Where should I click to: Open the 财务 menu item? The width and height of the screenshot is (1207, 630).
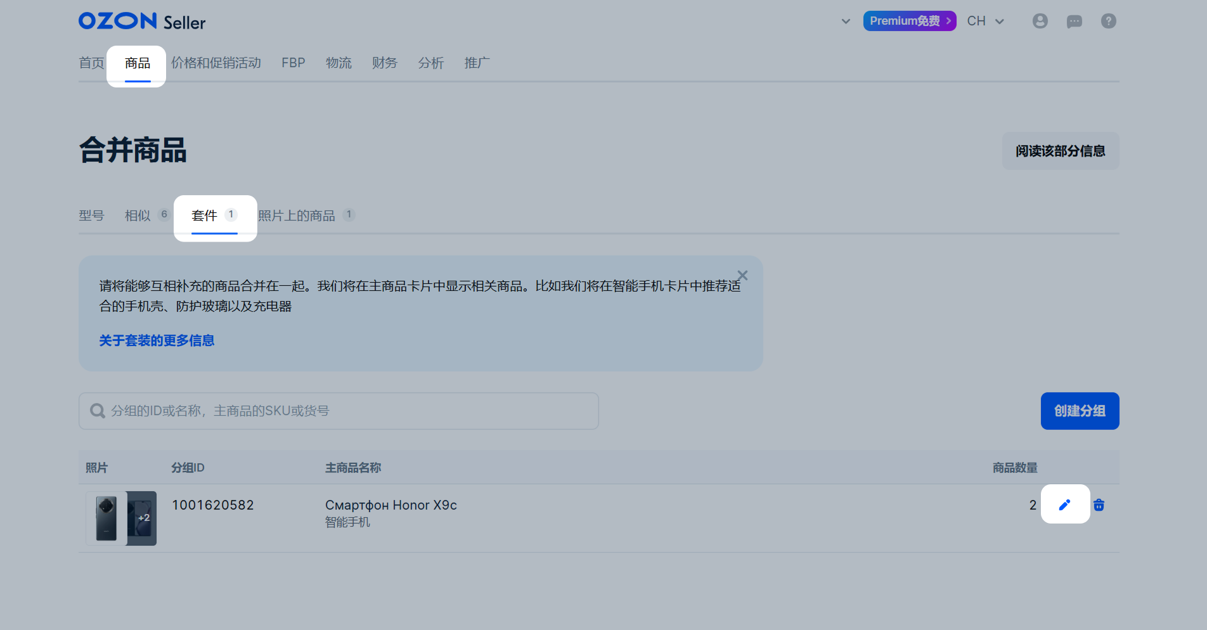(385, 63)
